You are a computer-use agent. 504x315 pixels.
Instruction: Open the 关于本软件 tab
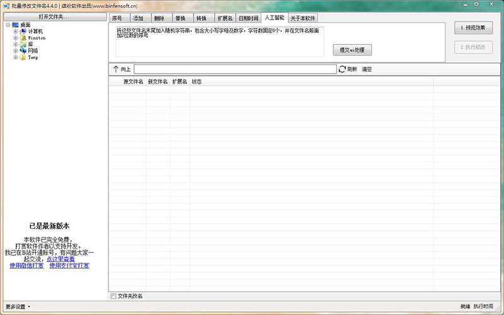pyautogui.click(x=303, y=18)
